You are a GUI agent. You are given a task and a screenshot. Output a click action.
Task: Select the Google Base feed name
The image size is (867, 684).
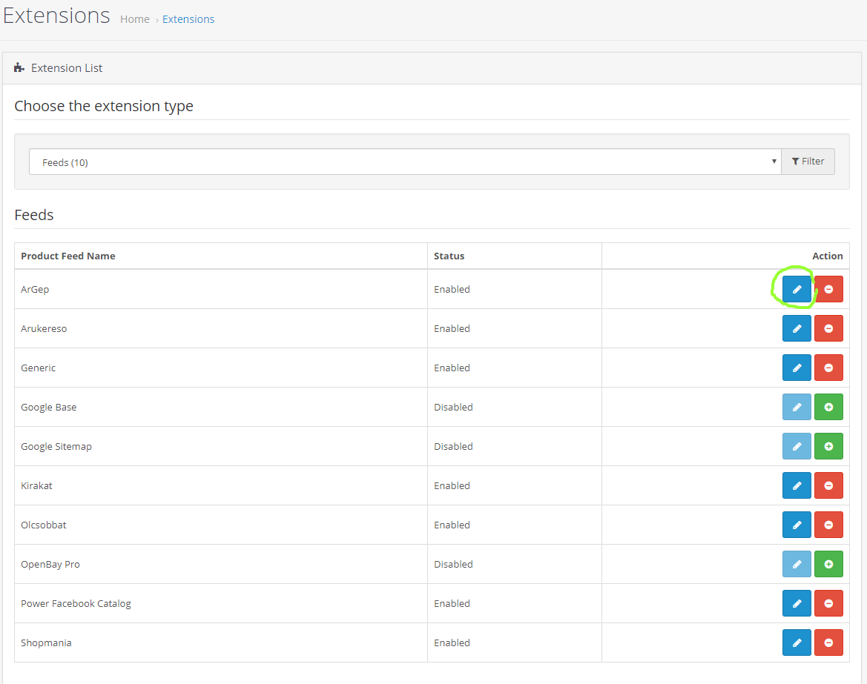click(49, 407)
